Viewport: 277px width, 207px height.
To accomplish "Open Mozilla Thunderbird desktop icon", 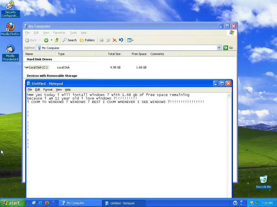I will (11, 53).
